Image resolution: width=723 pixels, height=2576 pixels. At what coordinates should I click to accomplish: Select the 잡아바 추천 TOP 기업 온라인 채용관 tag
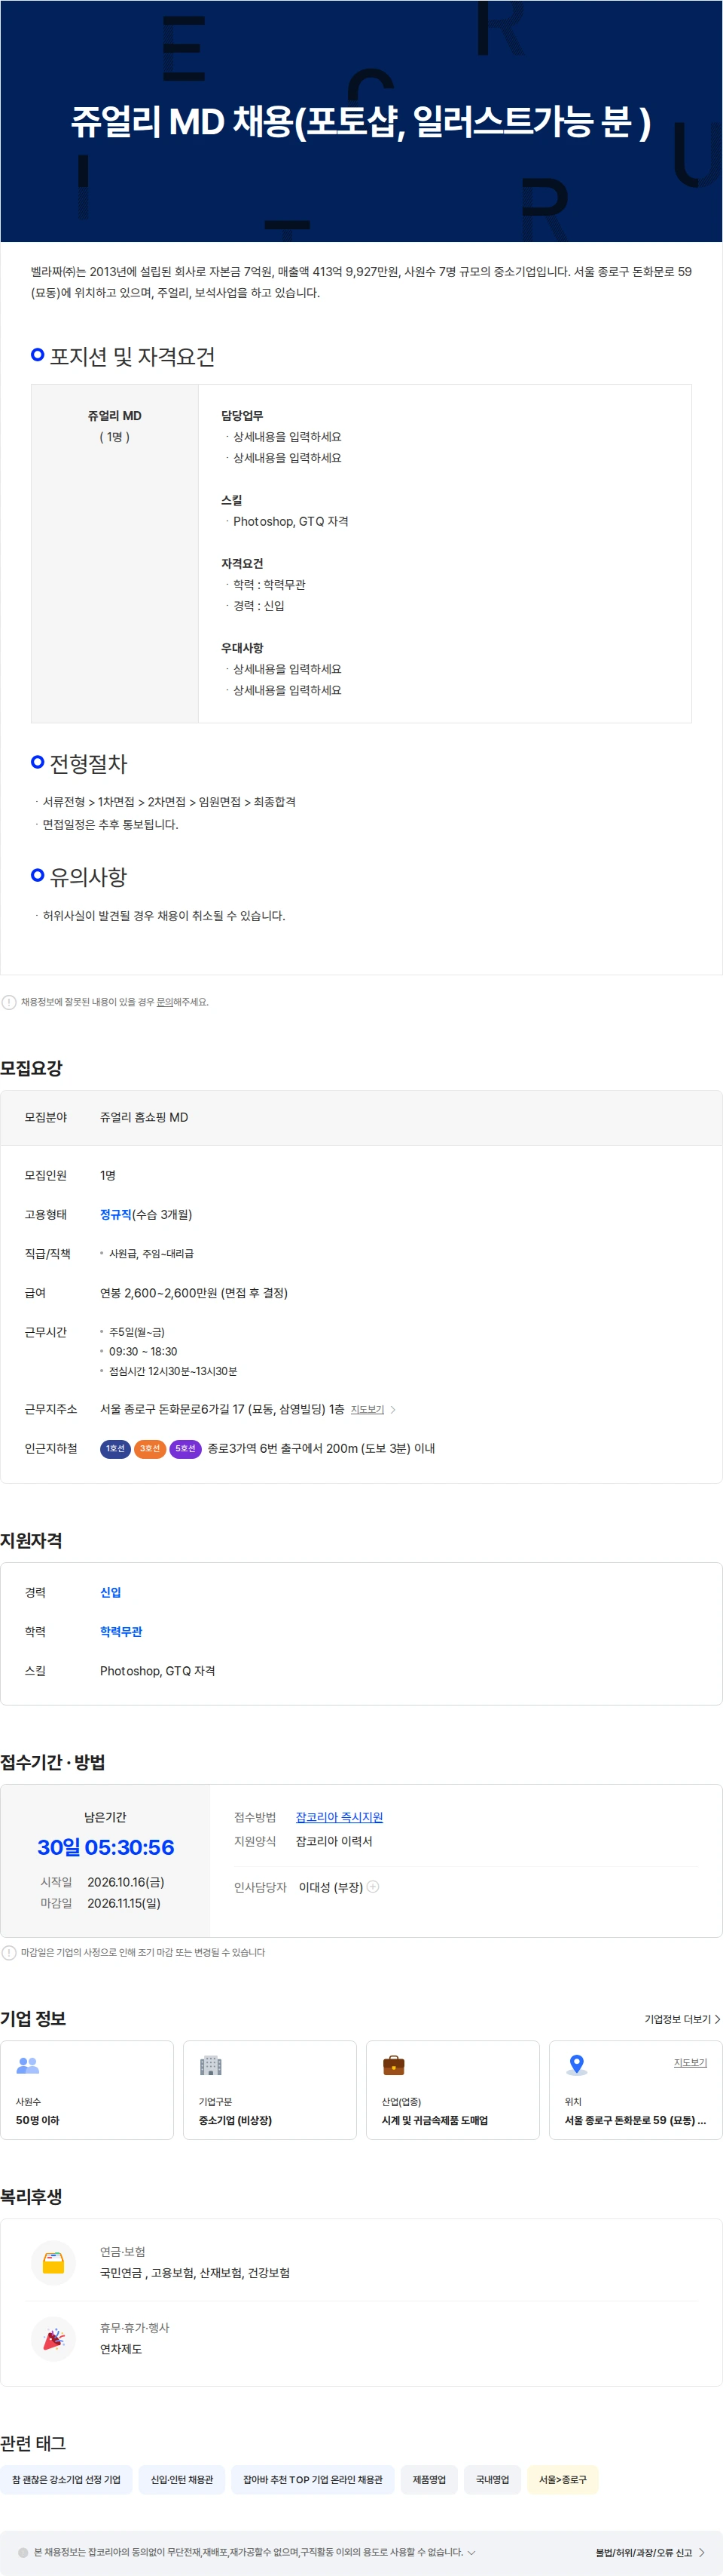click(313, 2480)
